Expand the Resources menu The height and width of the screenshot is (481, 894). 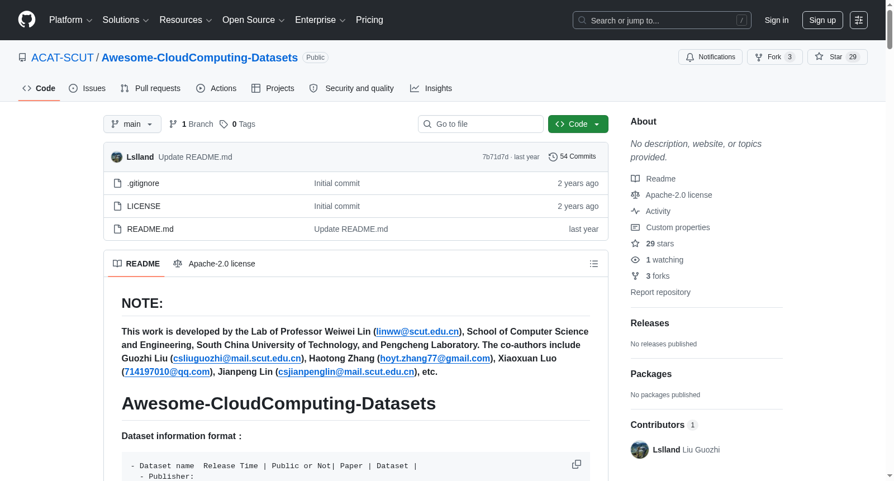coord(186,20)
